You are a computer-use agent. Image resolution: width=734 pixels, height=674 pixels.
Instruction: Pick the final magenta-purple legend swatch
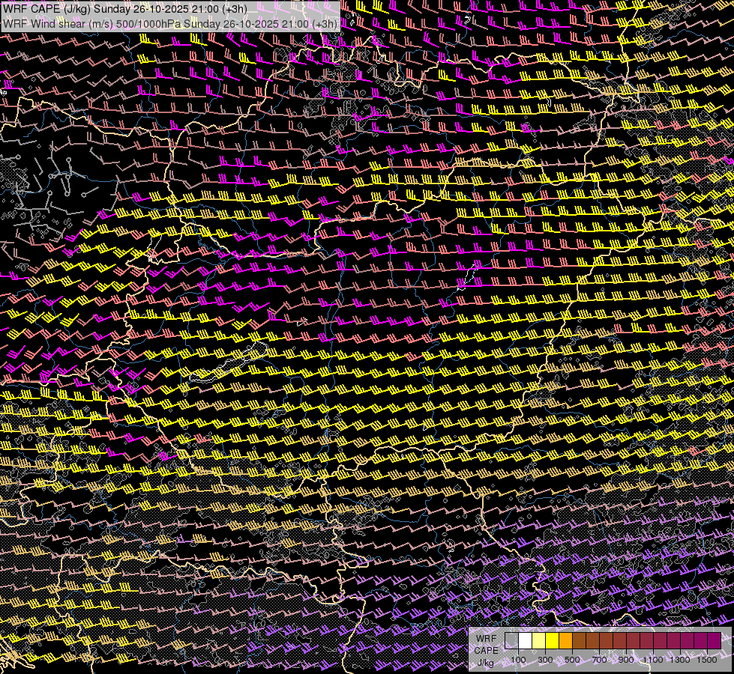[x=715, y=640]
